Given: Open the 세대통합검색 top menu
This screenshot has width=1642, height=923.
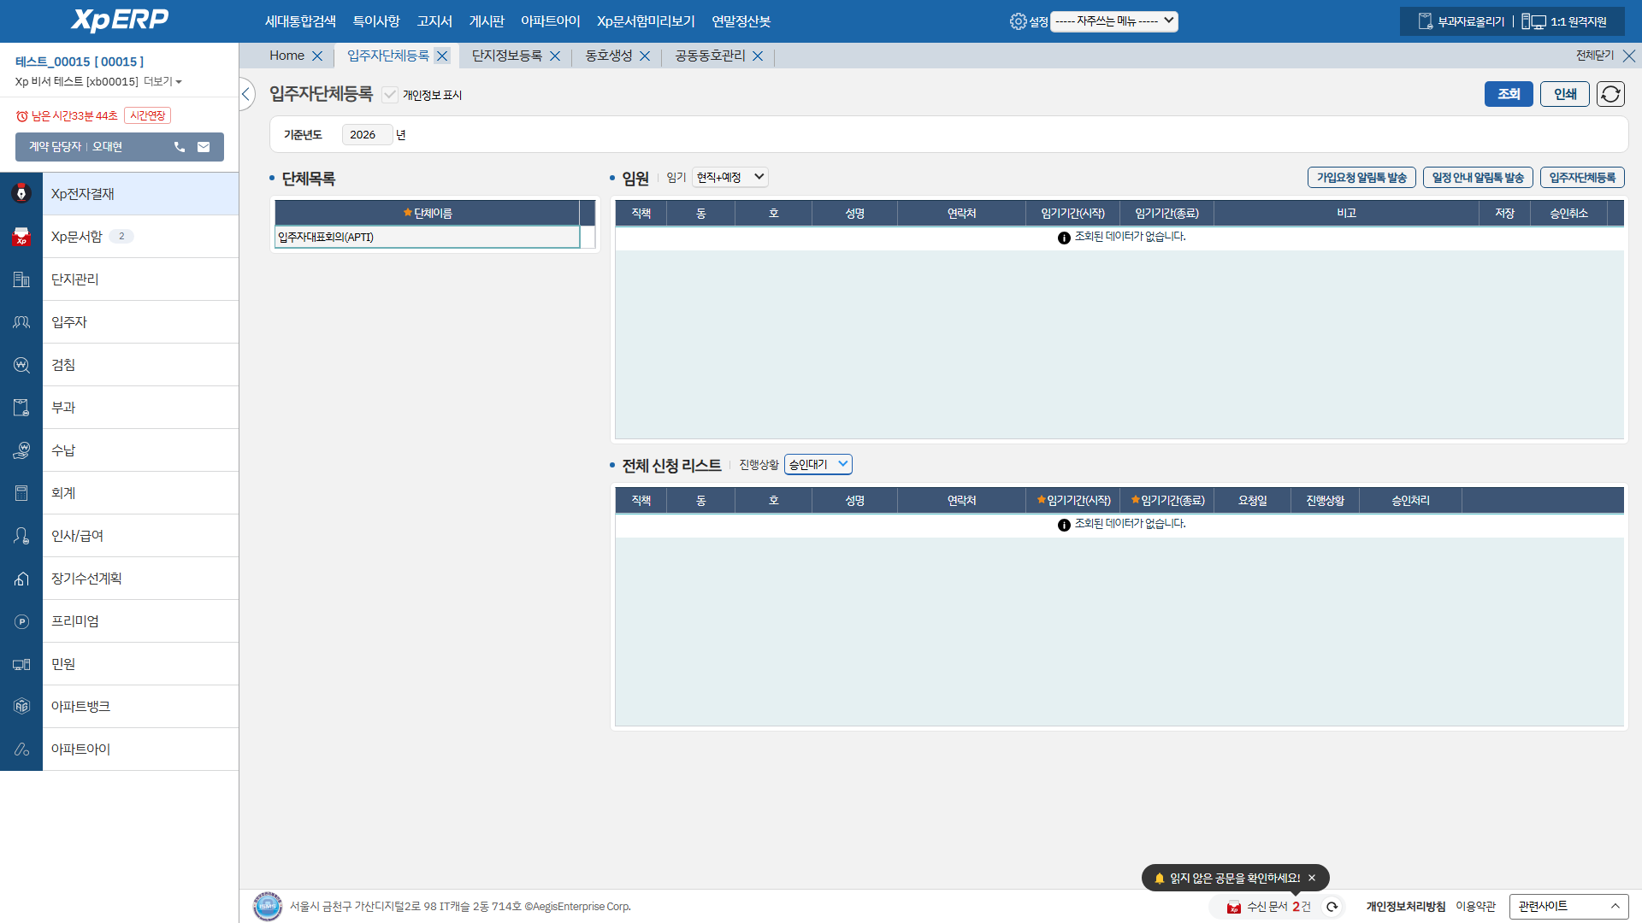Looking at the screenshot, I should pos(300,21).
